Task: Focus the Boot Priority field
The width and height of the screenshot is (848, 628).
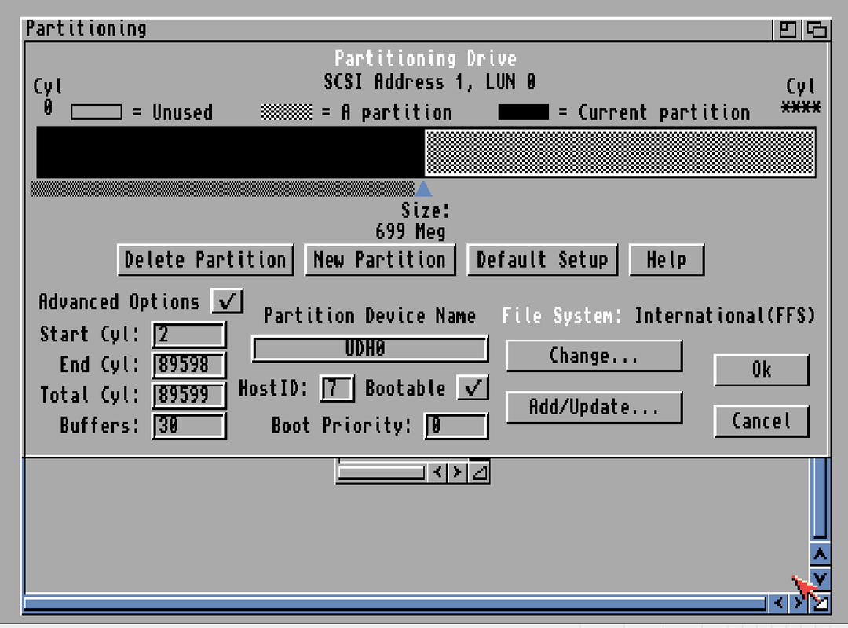Action: coord(456,425)
